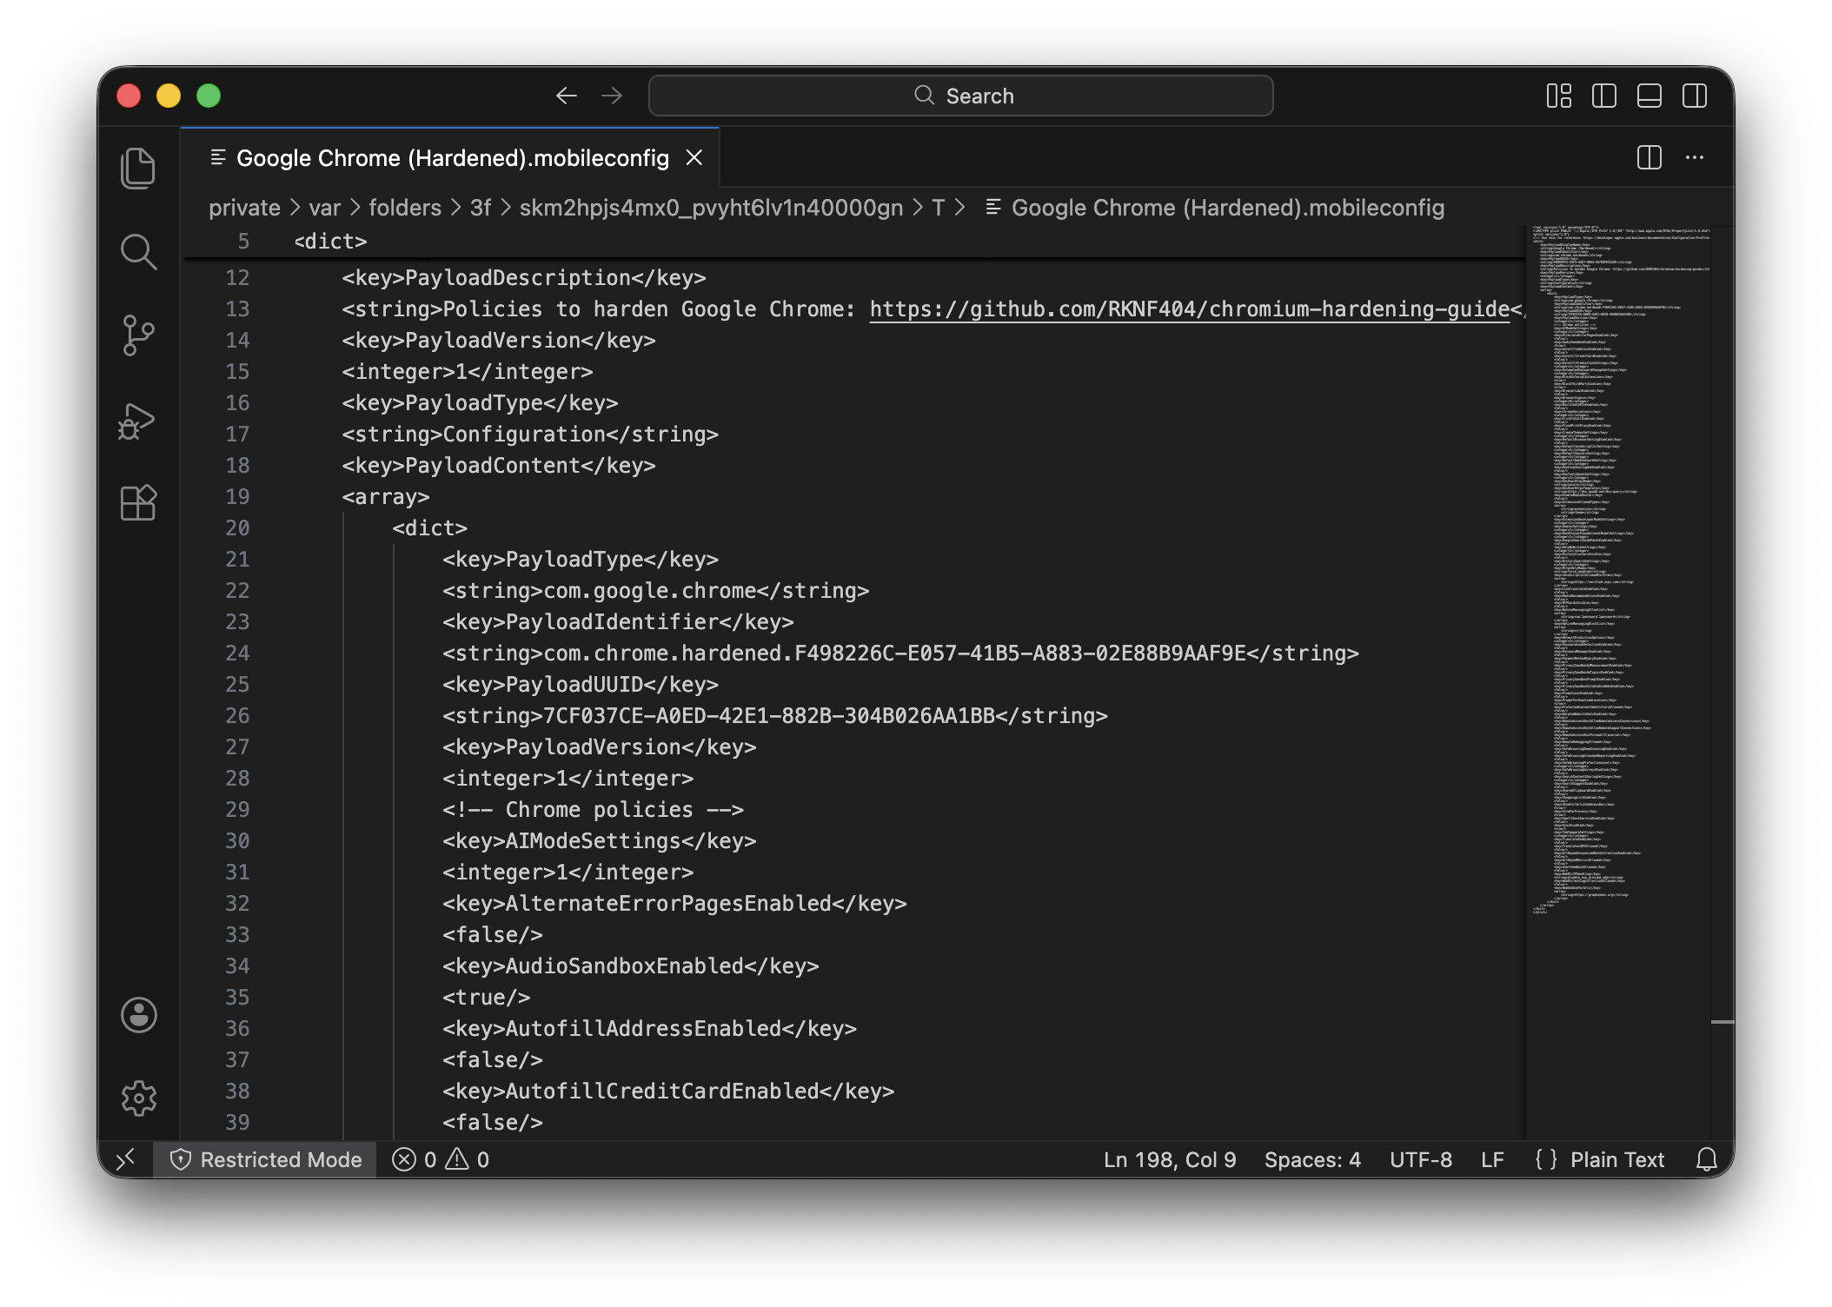The width and height of the screenshot is (1832, 1307).
Task: Click the T breadcrumb segment
Action: (938, 208)
